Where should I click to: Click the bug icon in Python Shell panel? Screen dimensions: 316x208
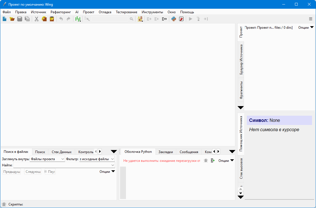click(x=206, y=160)
